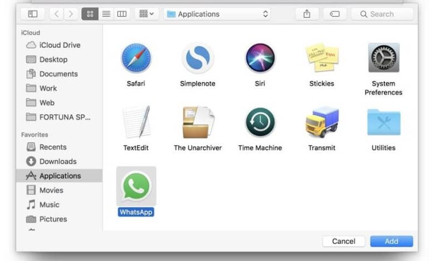Select the Safari app icon
The height and width of the screenshot is (261, 434).
[136, 58]
